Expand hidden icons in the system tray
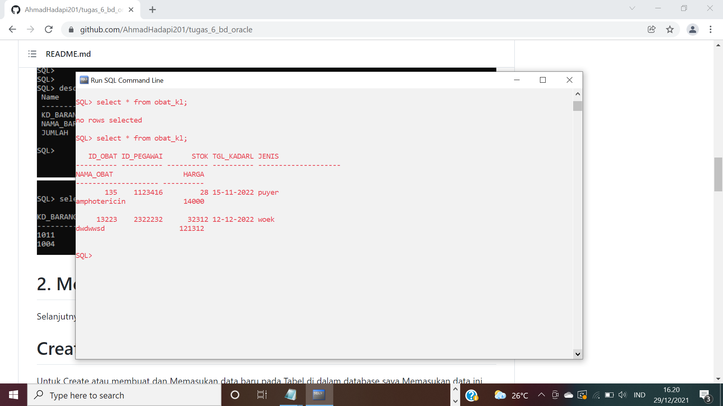 (x=541, y=395)
